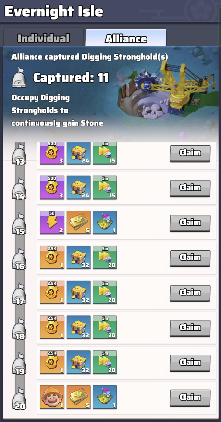
Task: Tap the gold chest reward in row 19
Action: click(78, 362)
